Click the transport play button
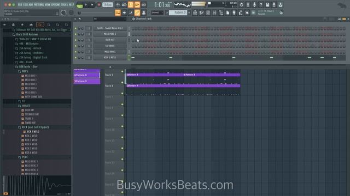The height and width of the screenshot is (196, 350). (86, 5)
